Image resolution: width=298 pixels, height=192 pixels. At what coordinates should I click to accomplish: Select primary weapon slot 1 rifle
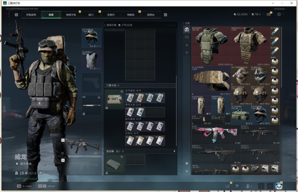(81, 147)
